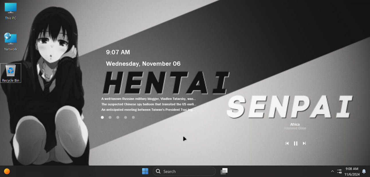The height and width of the screenshot is (177, 370).
Task: Go back to the previous track
Action: (x=287, y=143)
